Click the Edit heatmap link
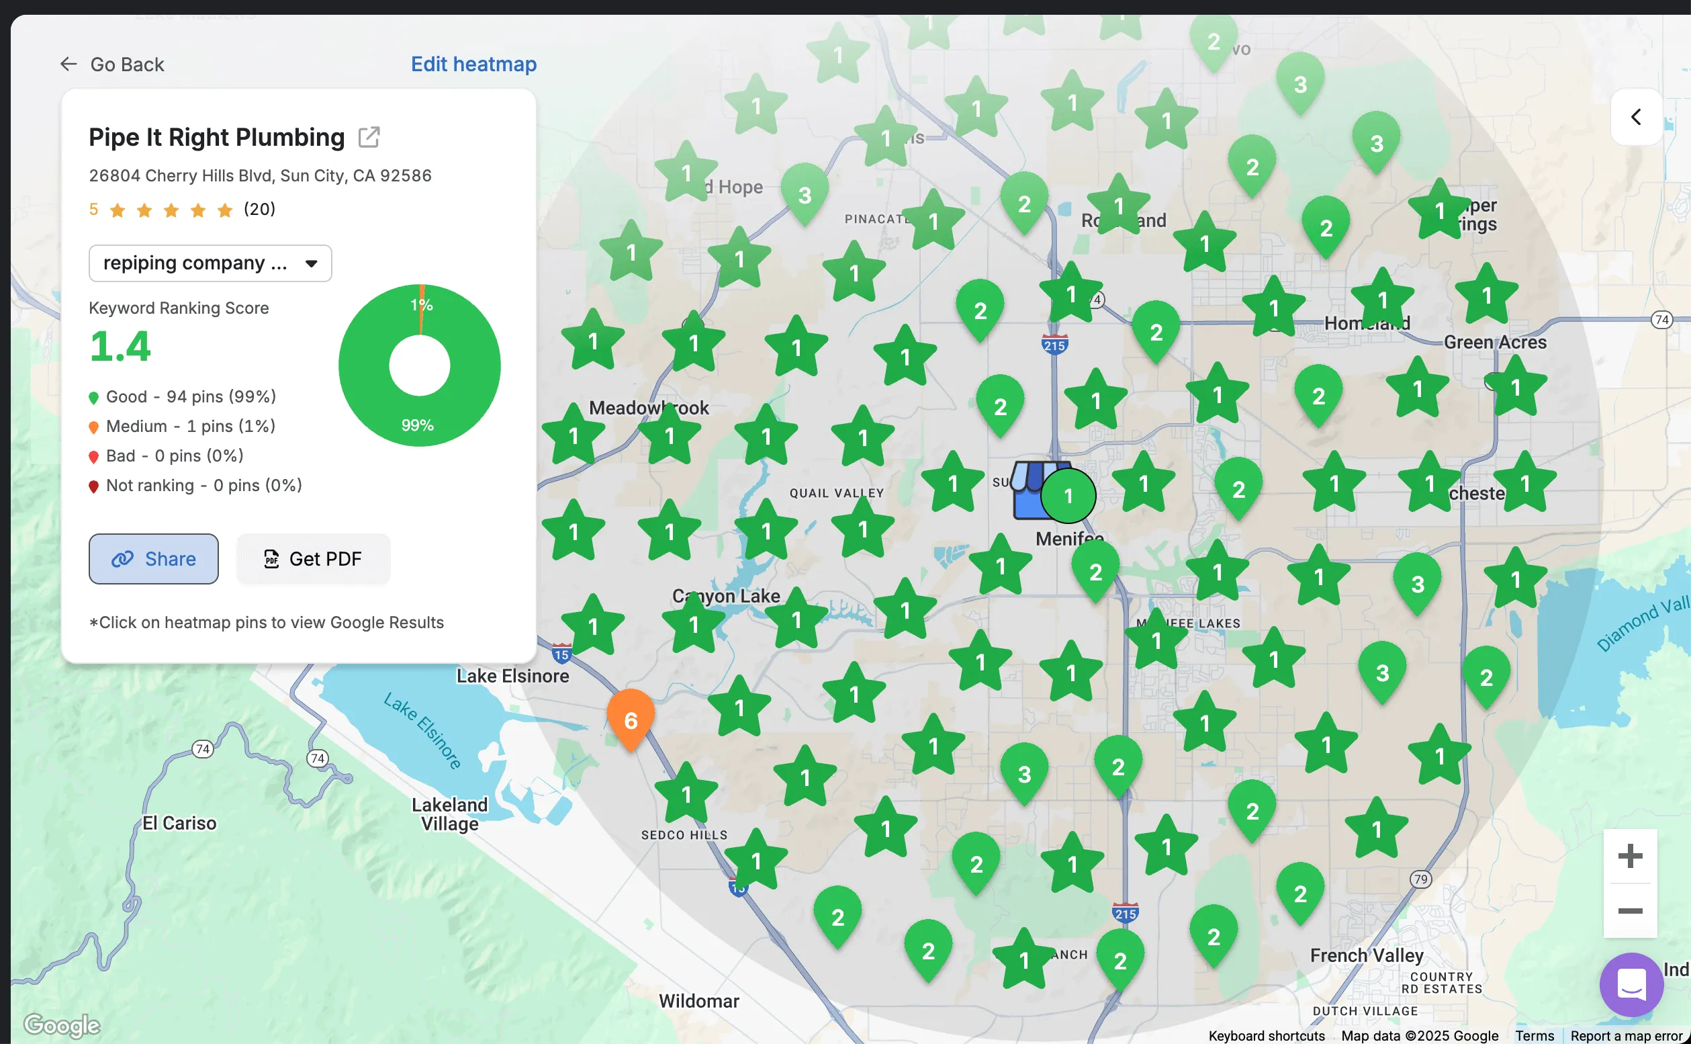The height and width of the screenshot is (1044, 1691). point(473,64)
